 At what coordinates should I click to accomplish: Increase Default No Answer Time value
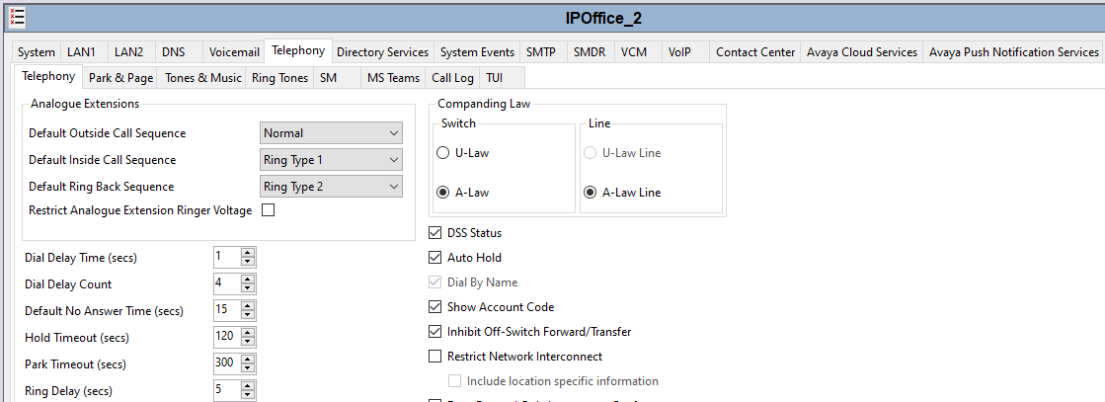(x=247, y=305)
